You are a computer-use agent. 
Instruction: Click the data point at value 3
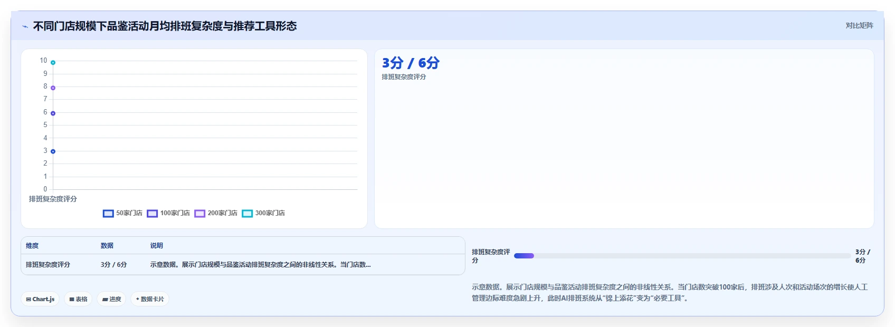[53, 151]
